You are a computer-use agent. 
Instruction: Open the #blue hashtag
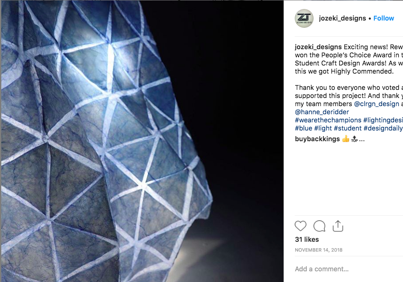[x=304, y=128]
